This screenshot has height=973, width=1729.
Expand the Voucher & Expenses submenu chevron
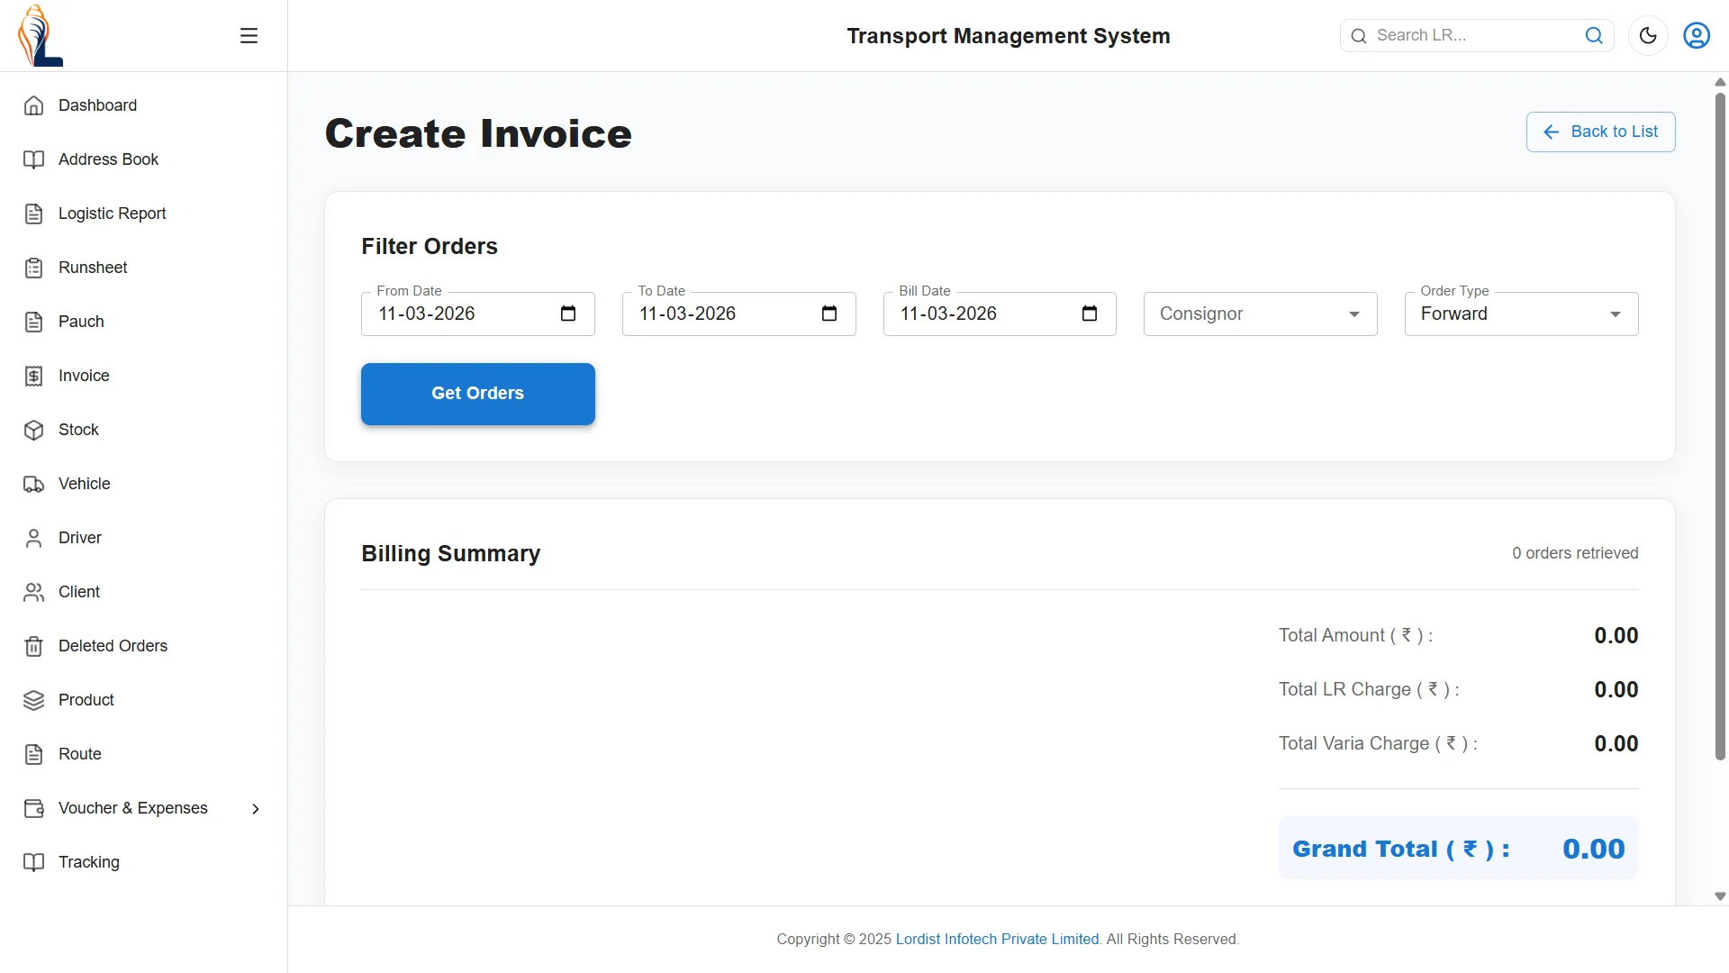point(256,809)
